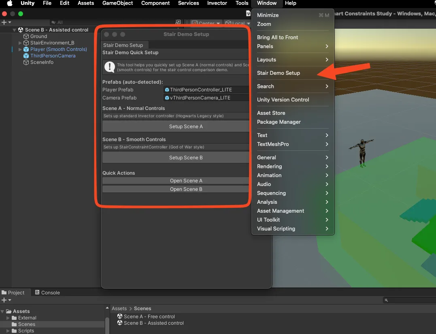Choose Bring All to Front
The image size is (436, 334).
(x=293, y=38)
